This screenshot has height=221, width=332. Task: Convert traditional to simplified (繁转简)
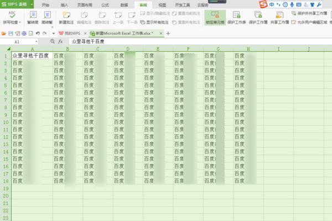point(33,17)
